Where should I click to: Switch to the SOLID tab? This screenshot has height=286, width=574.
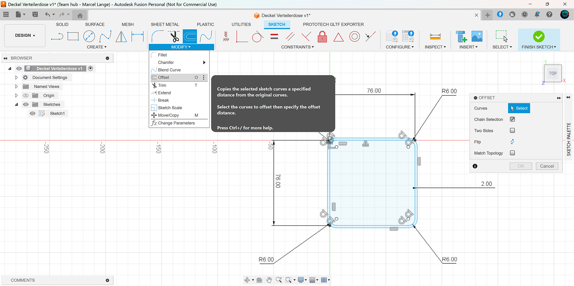(62, 25)
